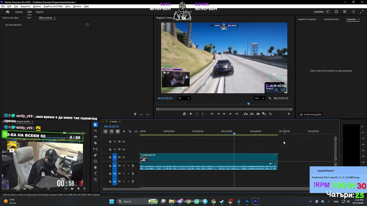Toggle track lock for V1
The image size is (367, 206).
(x=110, y=157)
